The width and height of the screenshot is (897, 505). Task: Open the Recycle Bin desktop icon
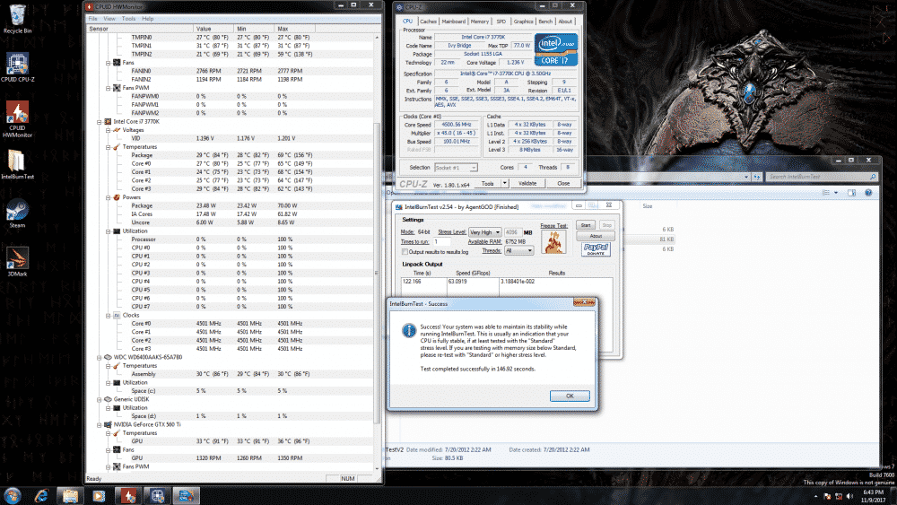click(17, 18)
